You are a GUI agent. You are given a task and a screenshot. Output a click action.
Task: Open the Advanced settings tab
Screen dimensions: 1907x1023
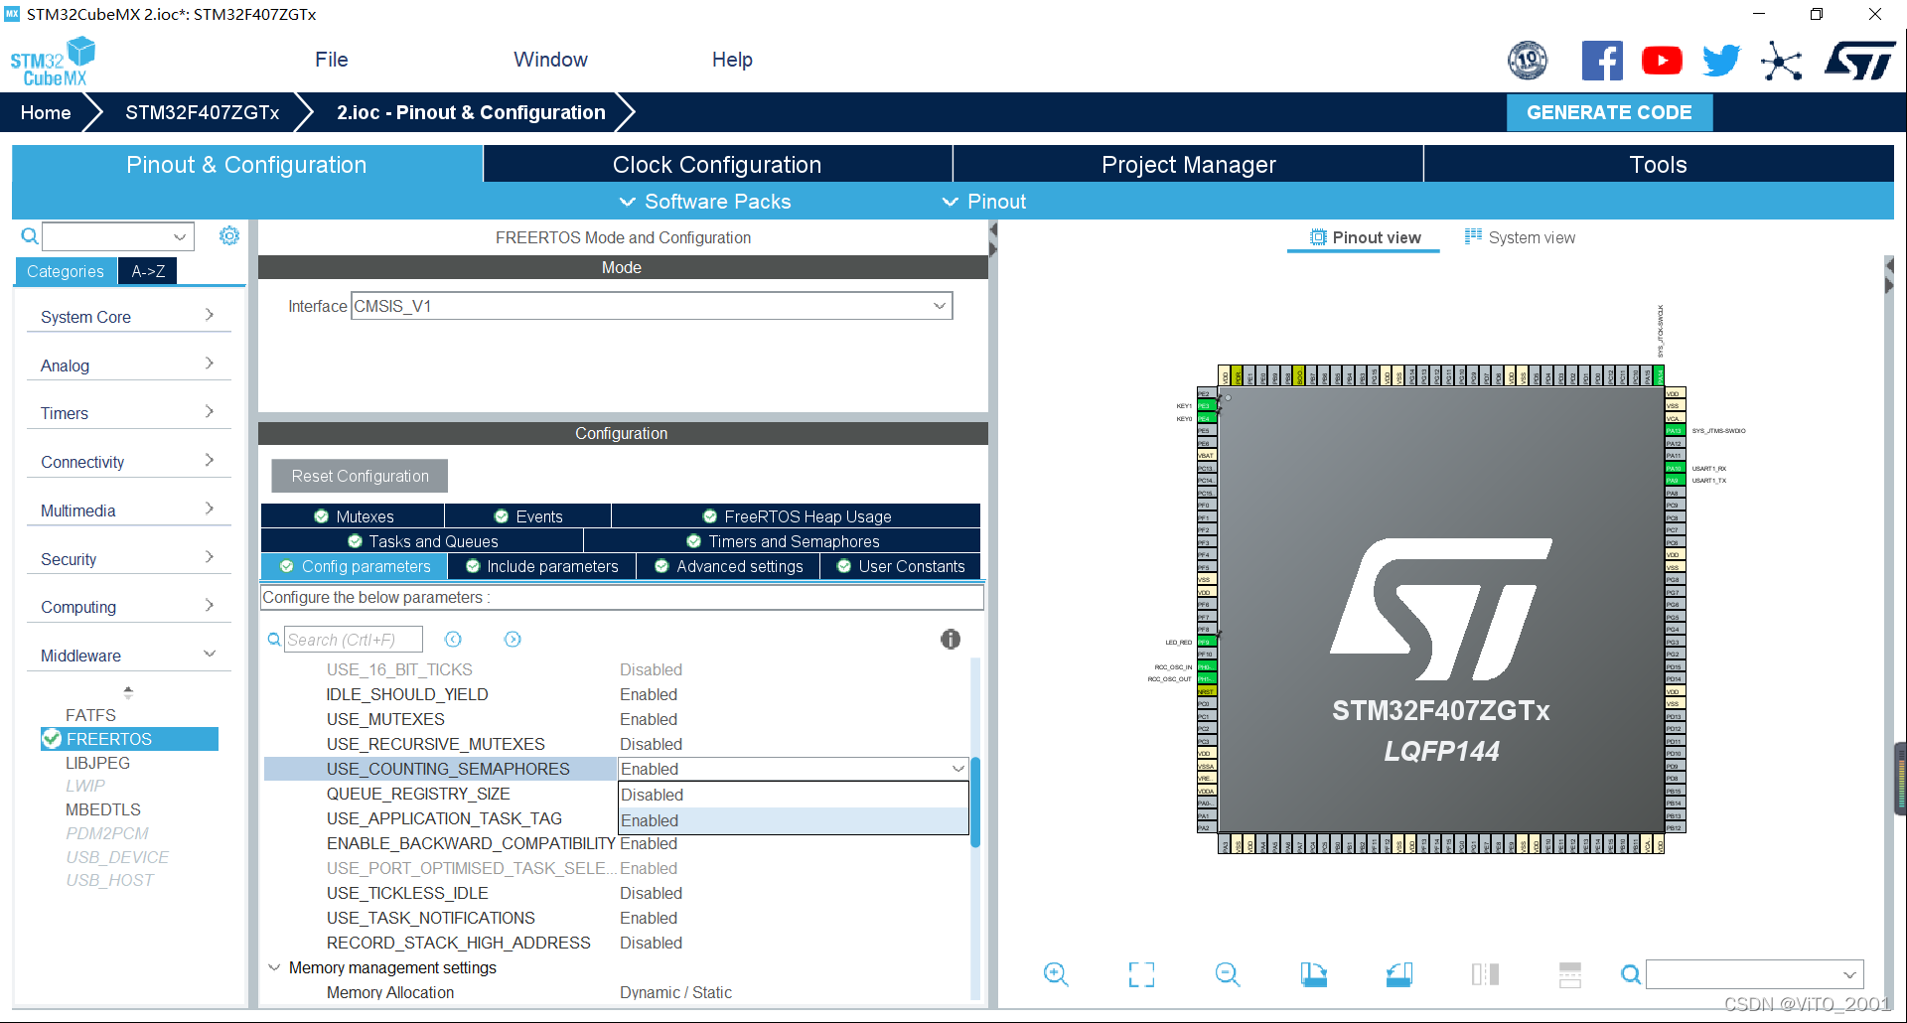coord(729,566)
